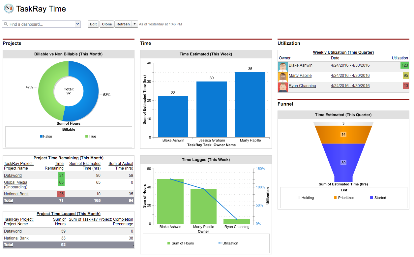The width and height of the screenshot is (414, 257).
Task: Open Marty Papille owner link
Action: 300,76
